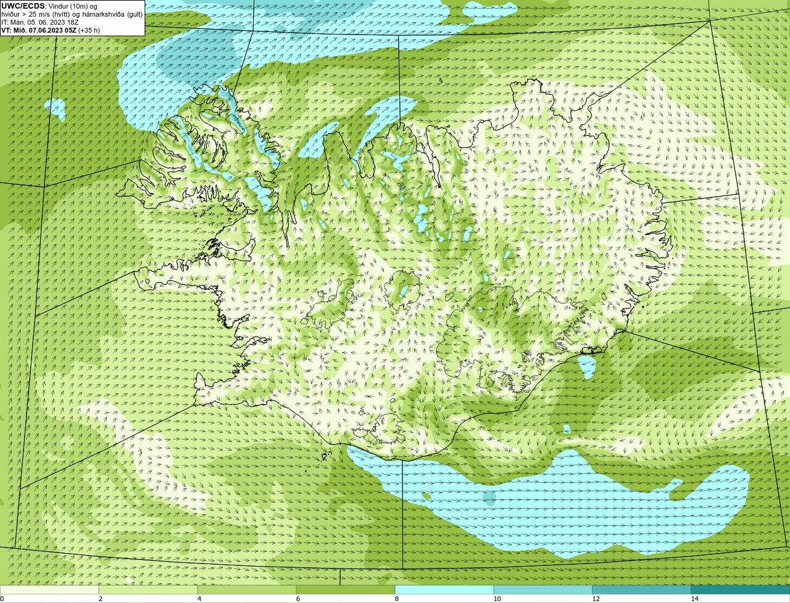Click the "VT: Mið. 07.06.2023 05Z" valid time
Screen dimensions: 790x603
pos(39,30)
